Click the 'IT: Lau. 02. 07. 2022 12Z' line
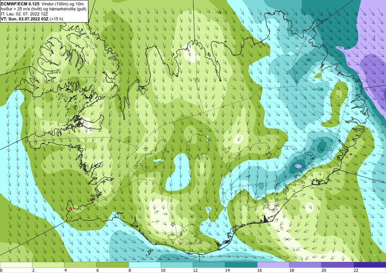Viewport: 386px width, 273px height. point(24,14)
